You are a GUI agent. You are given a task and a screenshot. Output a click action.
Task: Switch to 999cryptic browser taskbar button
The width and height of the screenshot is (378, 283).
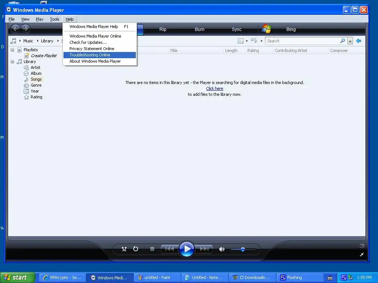62,277
